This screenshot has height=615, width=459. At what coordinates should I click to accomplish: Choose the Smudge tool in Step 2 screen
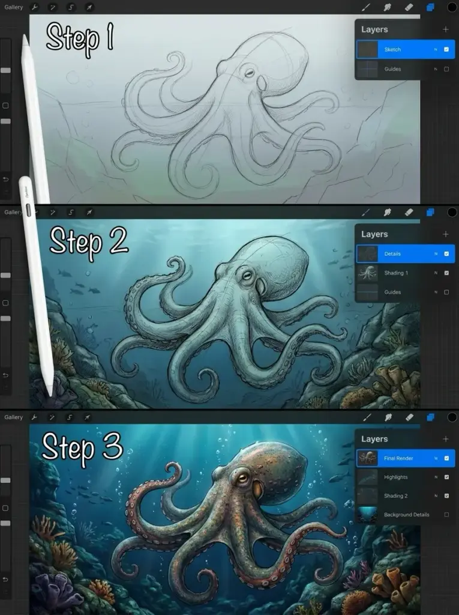point(387,212)
